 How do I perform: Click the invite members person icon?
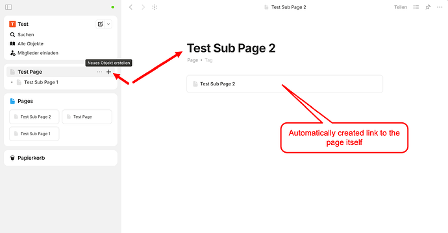tap(12, 53)
